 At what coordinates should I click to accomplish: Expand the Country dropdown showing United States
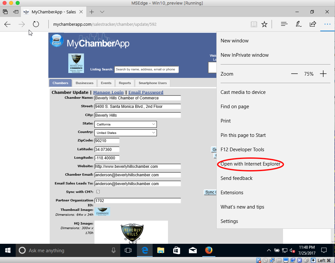126,133
